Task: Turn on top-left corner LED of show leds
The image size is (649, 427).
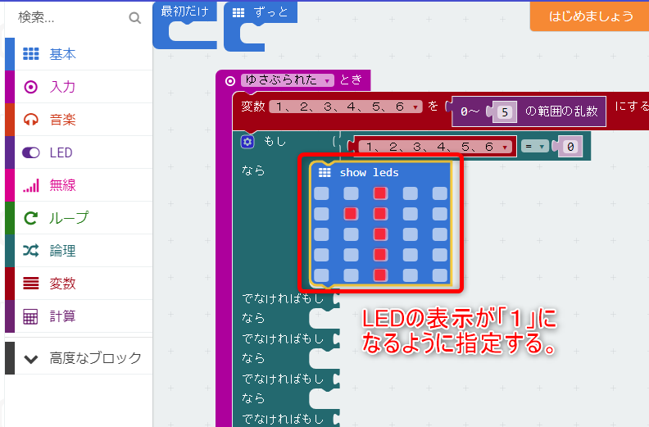Action: click(321, 193)
